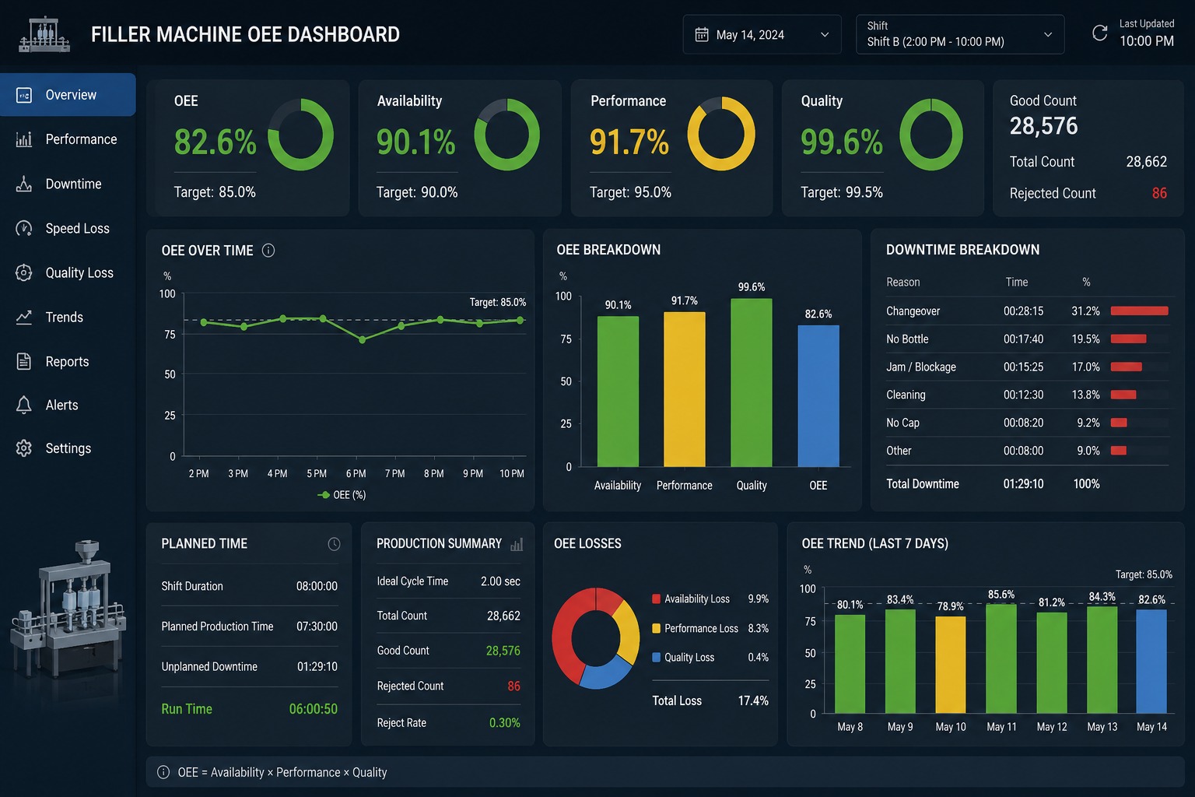Image resolution: width=1195 pixels, height=797 pixels.
Task: Click the red Rejected Count 86 in Good Count card
Action: (1159, 193)
